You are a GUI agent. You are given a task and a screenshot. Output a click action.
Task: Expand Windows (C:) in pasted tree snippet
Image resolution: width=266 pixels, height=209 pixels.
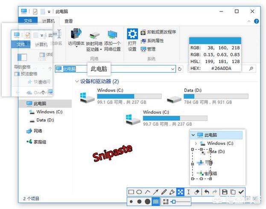[x=196, y=144]
